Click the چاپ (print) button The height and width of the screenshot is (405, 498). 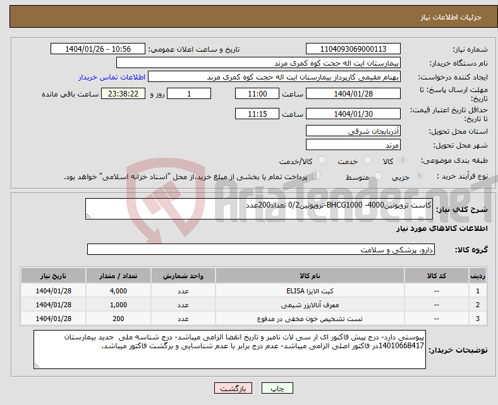(277, 388)
